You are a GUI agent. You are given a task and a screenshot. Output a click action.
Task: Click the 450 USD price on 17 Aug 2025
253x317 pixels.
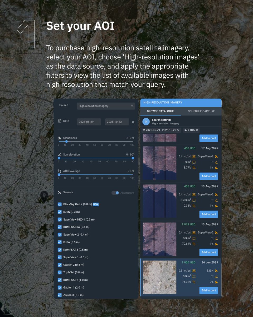point(190,148)
